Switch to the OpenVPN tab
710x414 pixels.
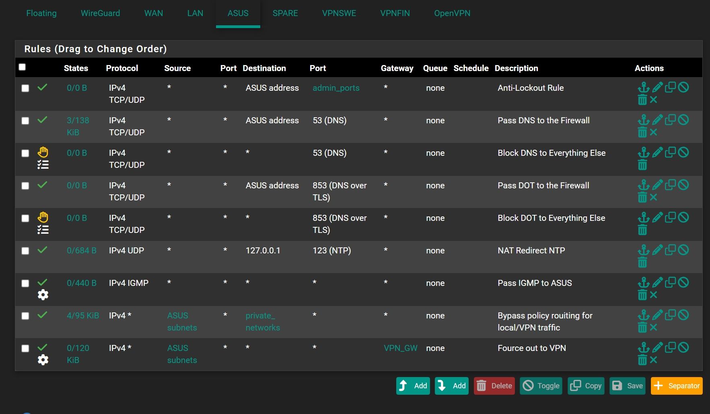452,13
